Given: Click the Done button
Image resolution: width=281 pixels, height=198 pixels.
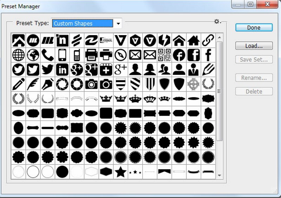Looking at the screenshot, I should pos(254,28).
